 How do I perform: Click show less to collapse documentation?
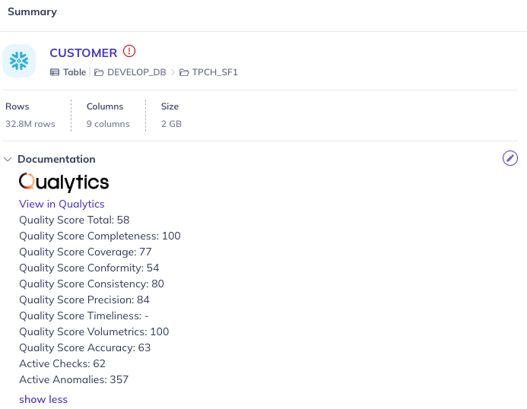[x=43, y=399]
